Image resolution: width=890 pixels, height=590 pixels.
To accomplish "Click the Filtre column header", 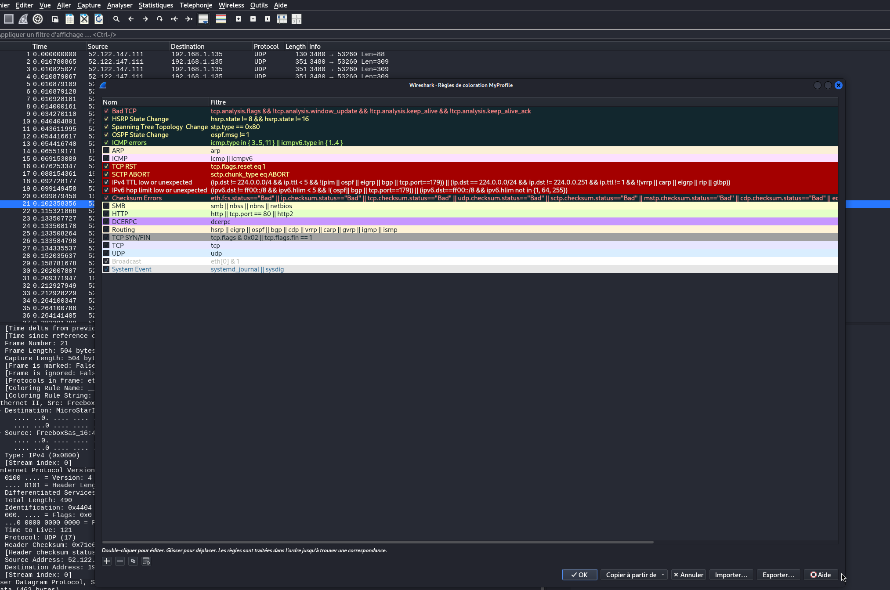I will pyautogui.click(x=524, y=102).
